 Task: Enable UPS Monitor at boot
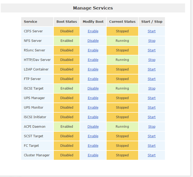click(x=93, y=108)
